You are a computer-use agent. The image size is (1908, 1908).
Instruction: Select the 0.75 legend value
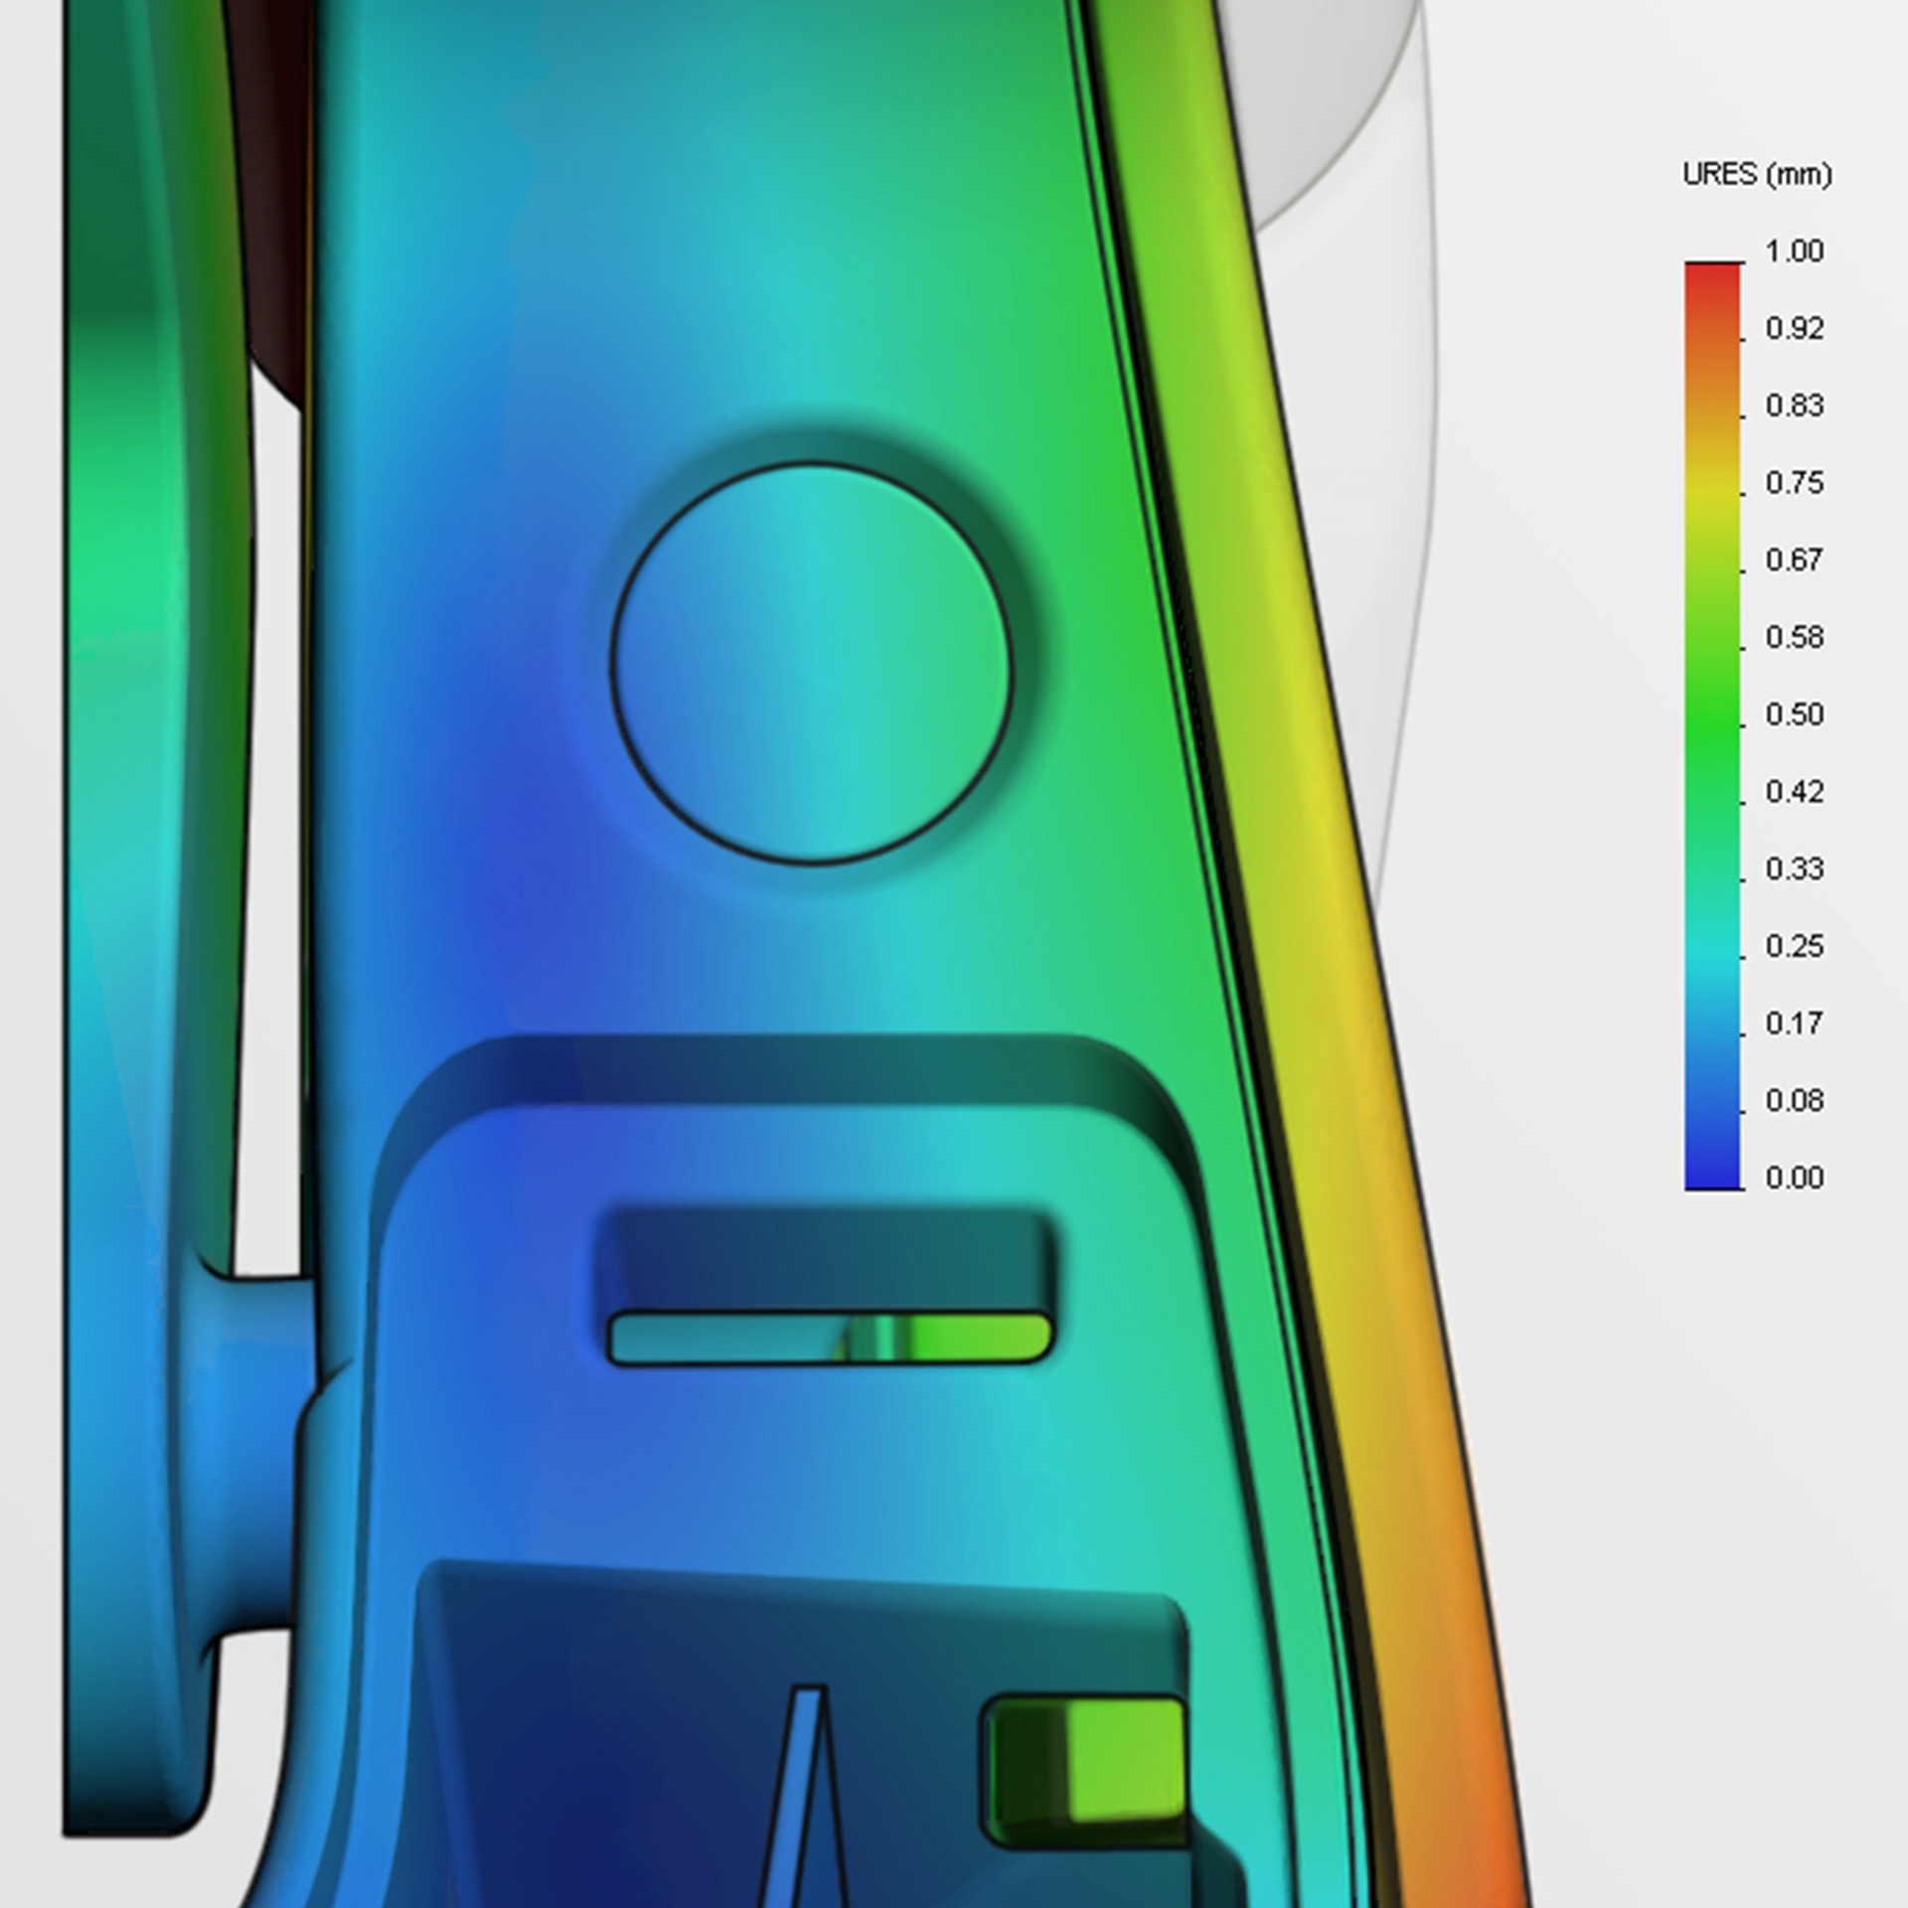pos(1794,483)
